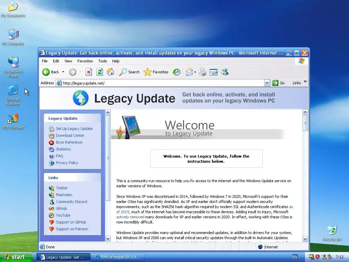Click the YouTube link icon
The image size is (349, 262).
pos(51,216)
